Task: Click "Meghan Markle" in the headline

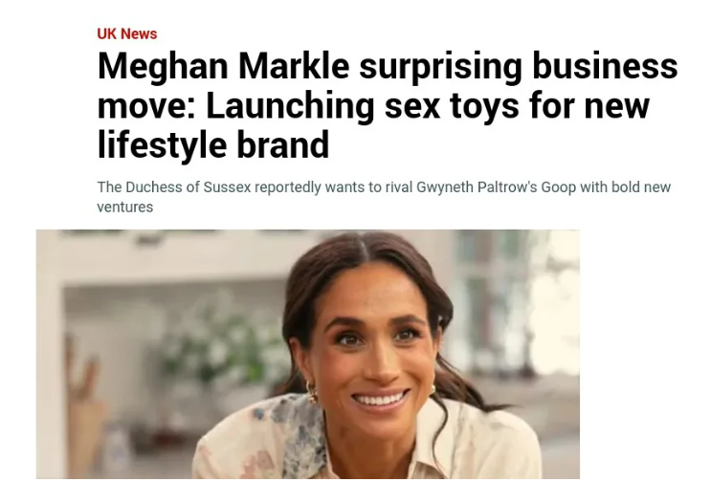Action: pos(224,68)
